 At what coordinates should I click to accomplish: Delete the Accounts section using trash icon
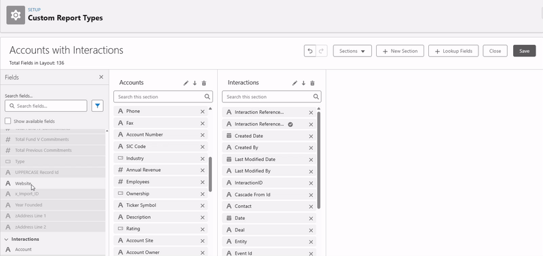click(204, 83)
